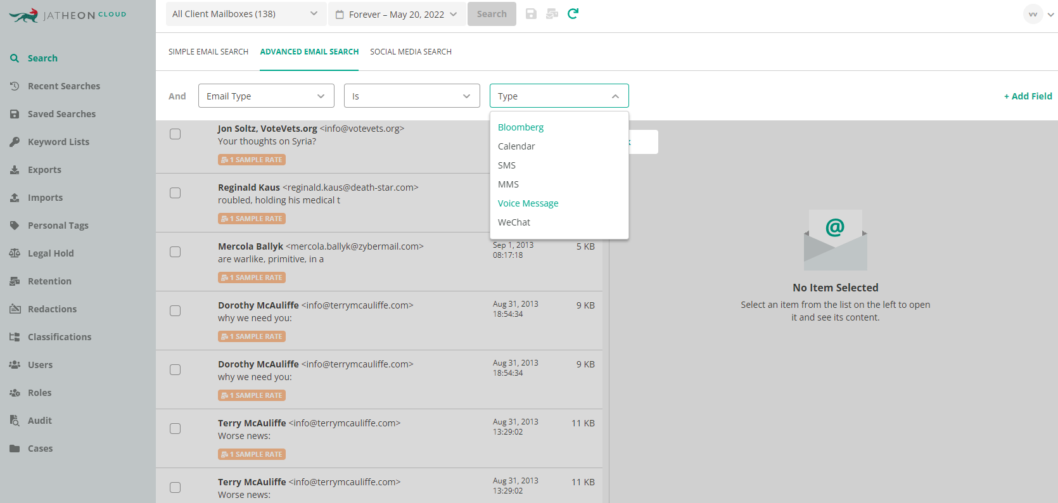This screenshot has height=503, width=1058.
Task: Click the Users group icon
Action: (x=15, y=365)
